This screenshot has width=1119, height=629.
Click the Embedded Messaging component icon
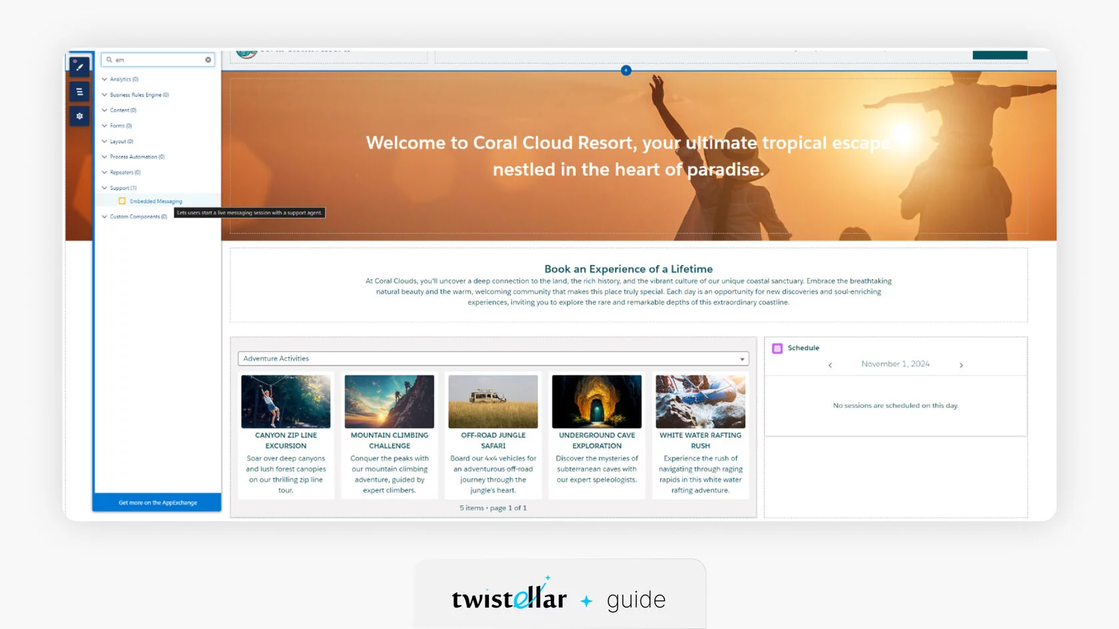122,201
